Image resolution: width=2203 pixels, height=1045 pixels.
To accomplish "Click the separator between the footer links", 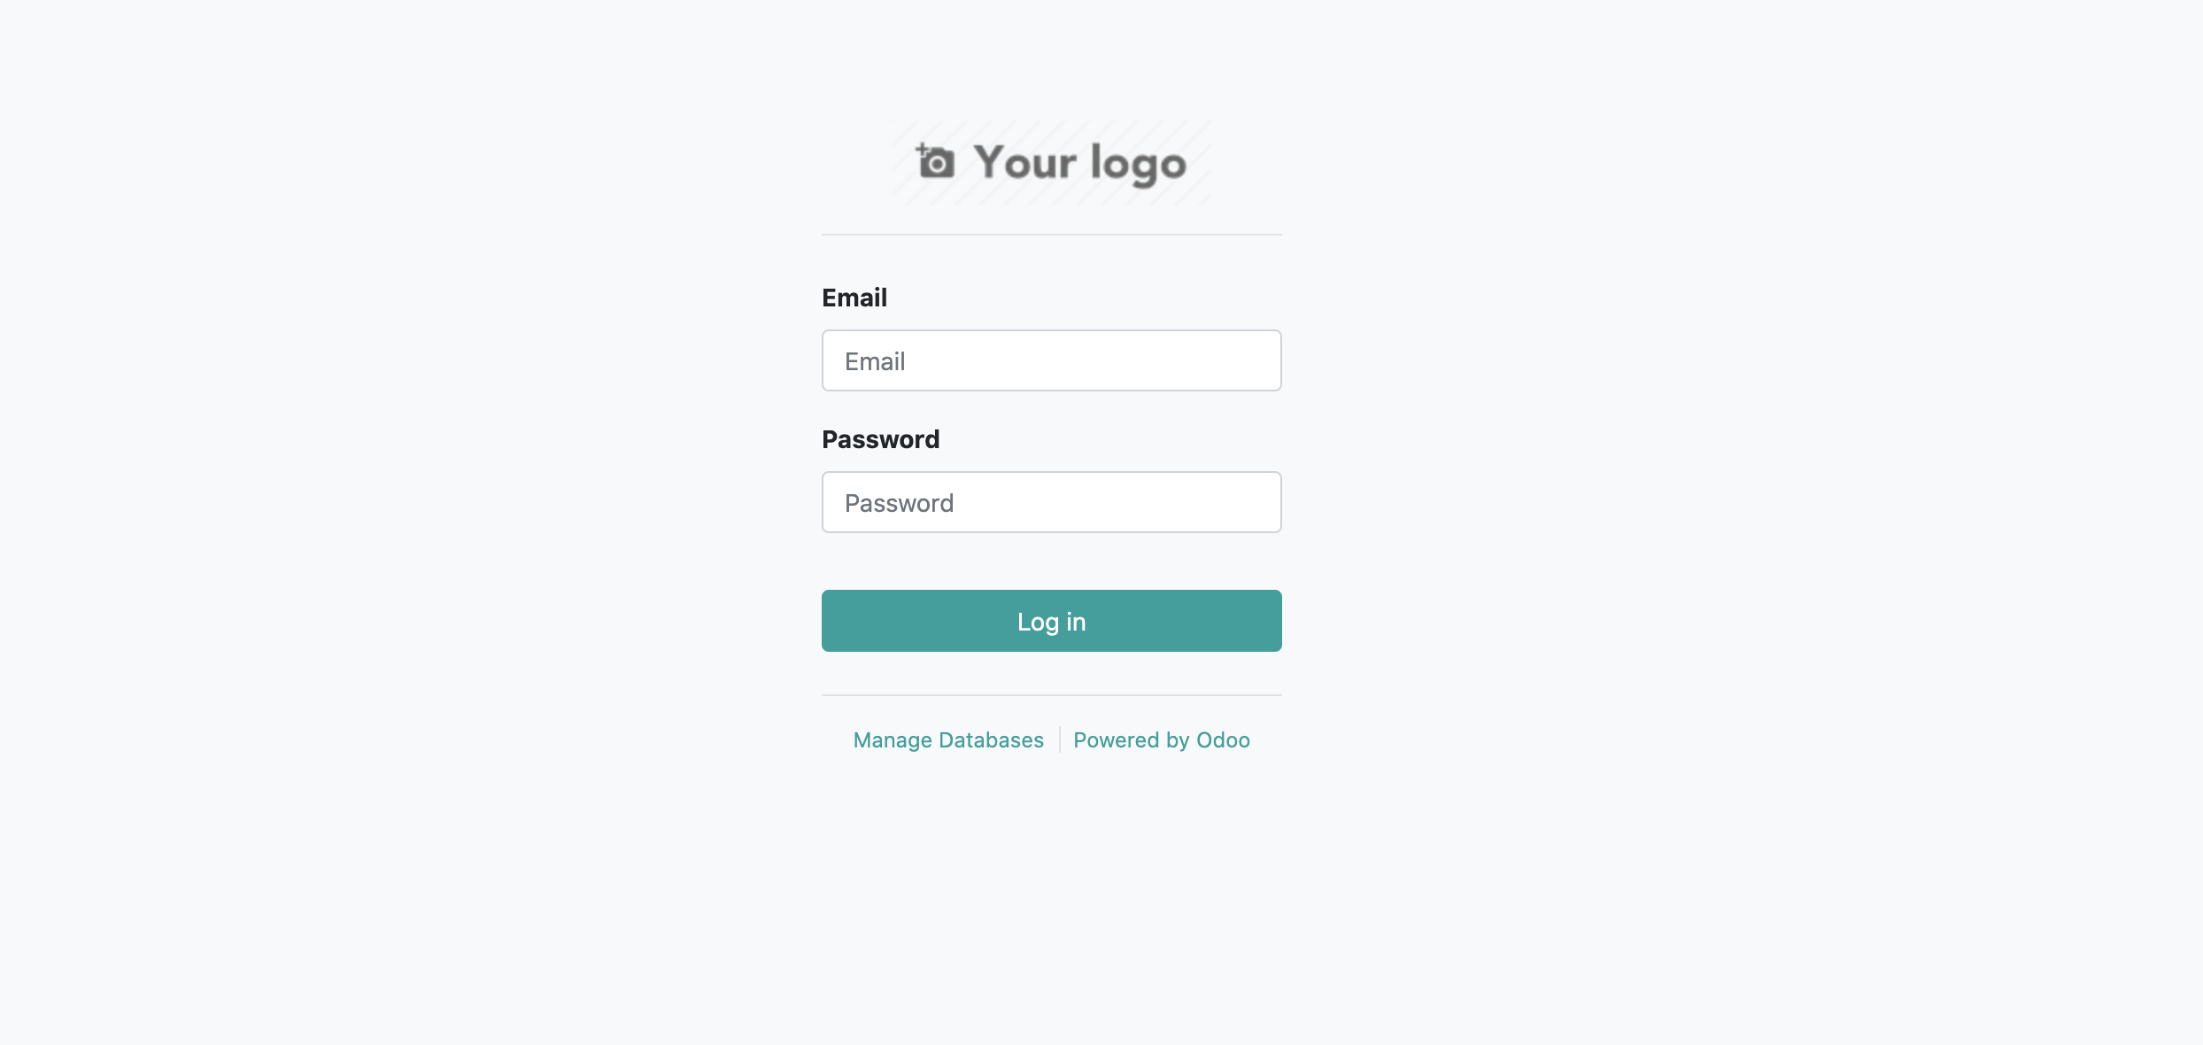I will pos(1059,739).
